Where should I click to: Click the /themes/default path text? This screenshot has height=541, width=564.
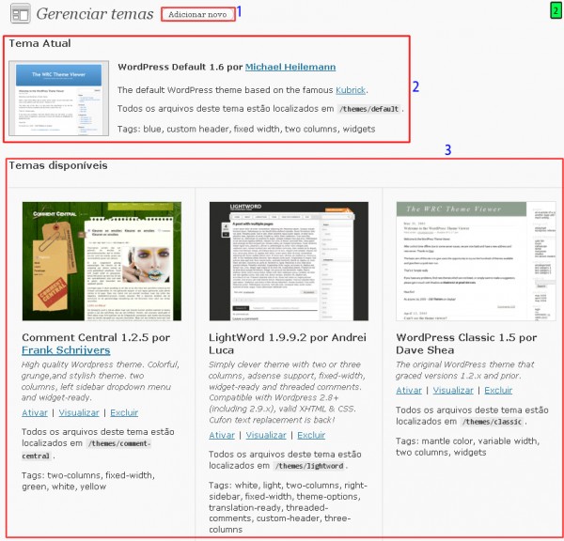369,109
